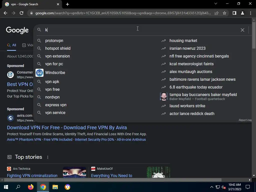Screen dimensions: 256x192
Task: Open the shield app in taskbar
Action: (x=67, y=187)
